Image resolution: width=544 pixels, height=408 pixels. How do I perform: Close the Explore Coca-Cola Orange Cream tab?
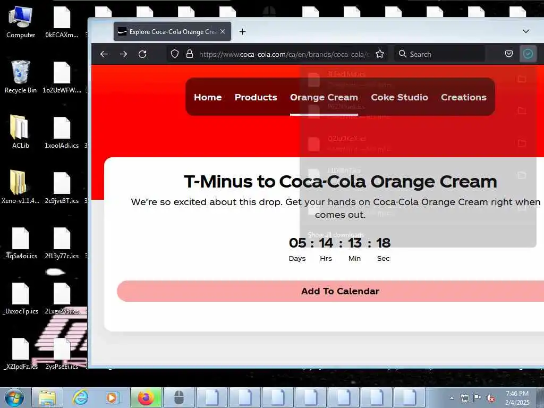(223, 31)
